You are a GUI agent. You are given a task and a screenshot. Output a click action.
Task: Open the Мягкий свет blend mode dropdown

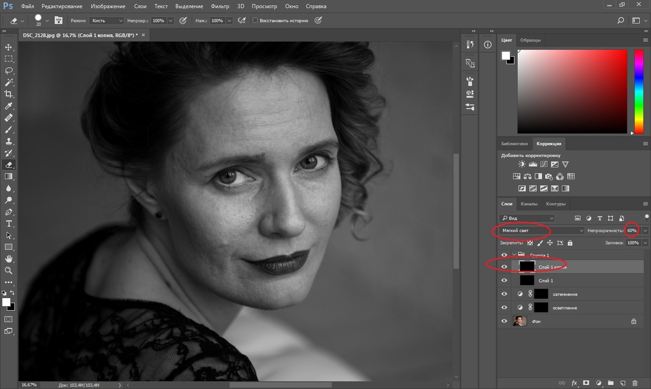point(542,230)
